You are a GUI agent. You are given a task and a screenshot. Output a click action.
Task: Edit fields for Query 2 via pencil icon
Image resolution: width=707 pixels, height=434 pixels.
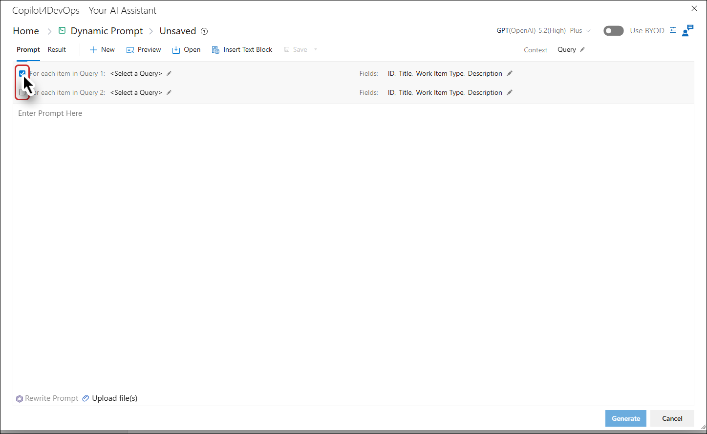(x=510, y=92)
